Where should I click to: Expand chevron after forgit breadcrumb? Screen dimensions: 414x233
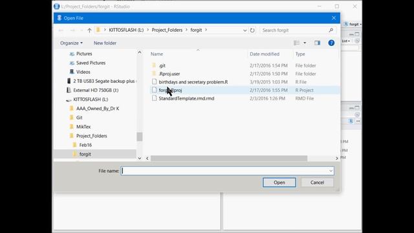pos(206,30)
